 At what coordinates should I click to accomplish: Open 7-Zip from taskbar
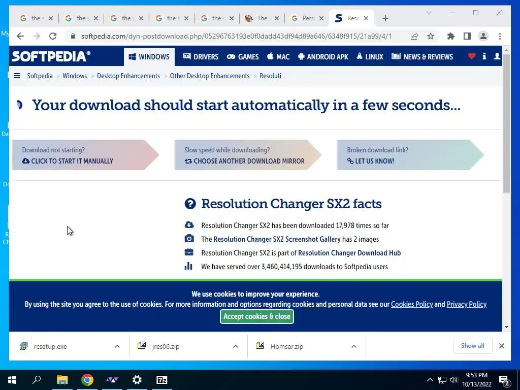click(x=161, y=380)
